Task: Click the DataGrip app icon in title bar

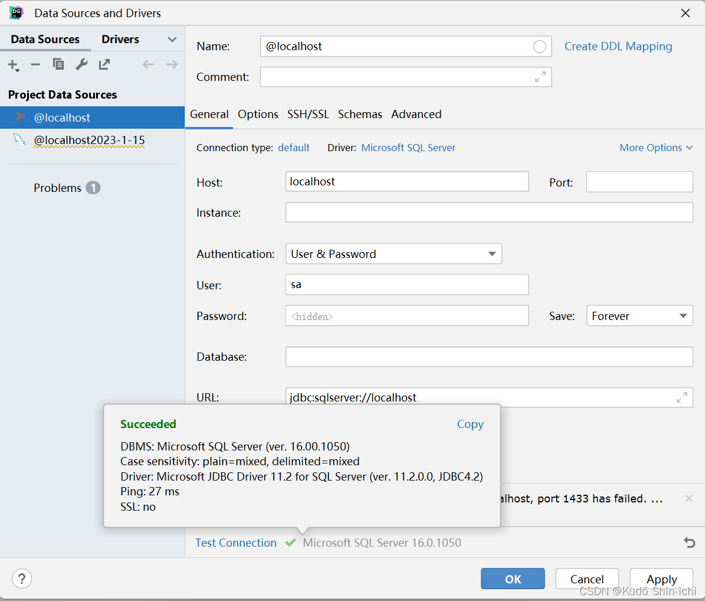Action: [x=16, y=12]
